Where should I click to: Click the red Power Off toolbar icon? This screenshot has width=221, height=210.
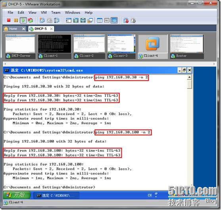click(x=9, y=21)
